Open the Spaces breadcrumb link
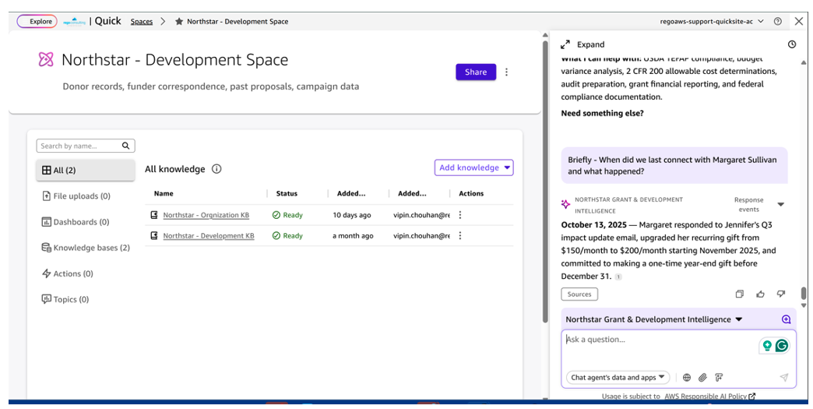813x409 pixels. [142, 22]
